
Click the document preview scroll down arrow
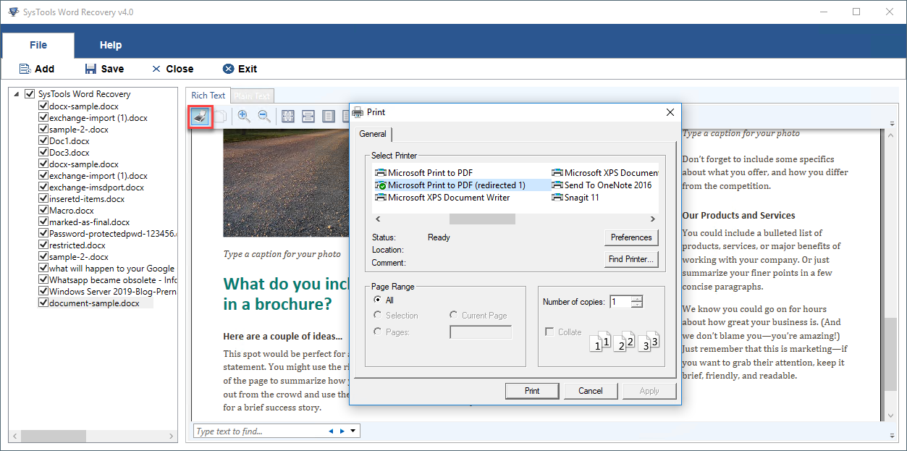[891, 416]
